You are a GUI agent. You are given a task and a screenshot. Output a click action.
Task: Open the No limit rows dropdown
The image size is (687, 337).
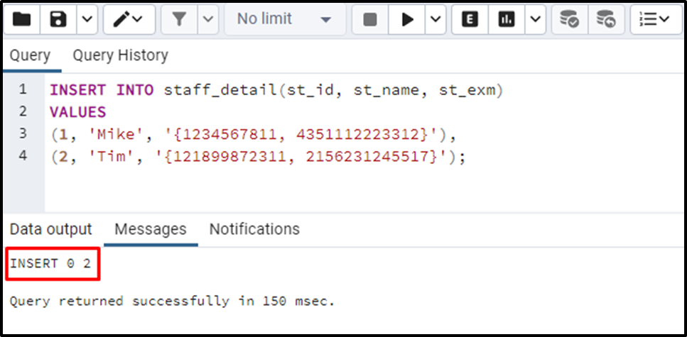coord(285,19)
